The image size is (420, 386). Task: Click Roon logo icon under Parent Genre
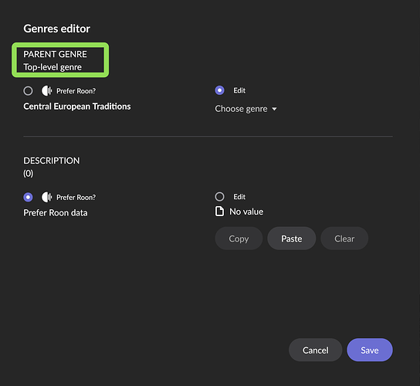pyautogui.click(x=46, y=91)
